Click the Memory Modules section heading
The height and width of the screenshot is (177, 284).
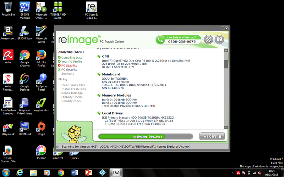116,95
